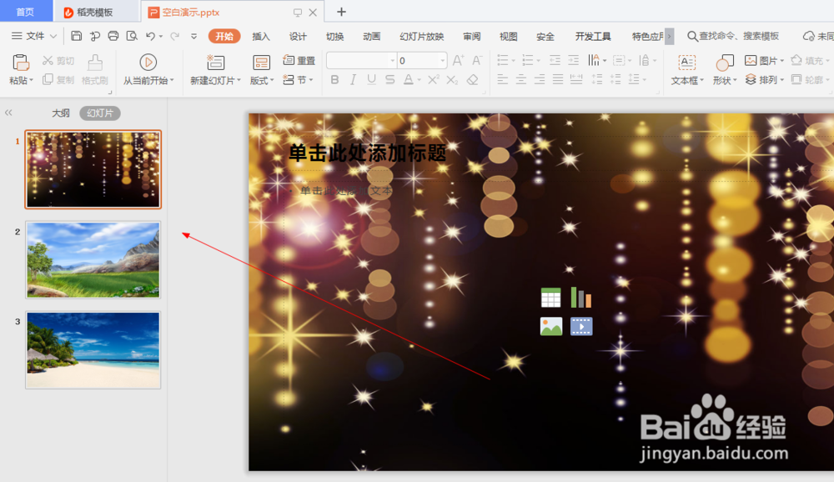Decrease font size with A- icon
The height and width of the screenshot is (482, 834).
(x=477, y=60)
